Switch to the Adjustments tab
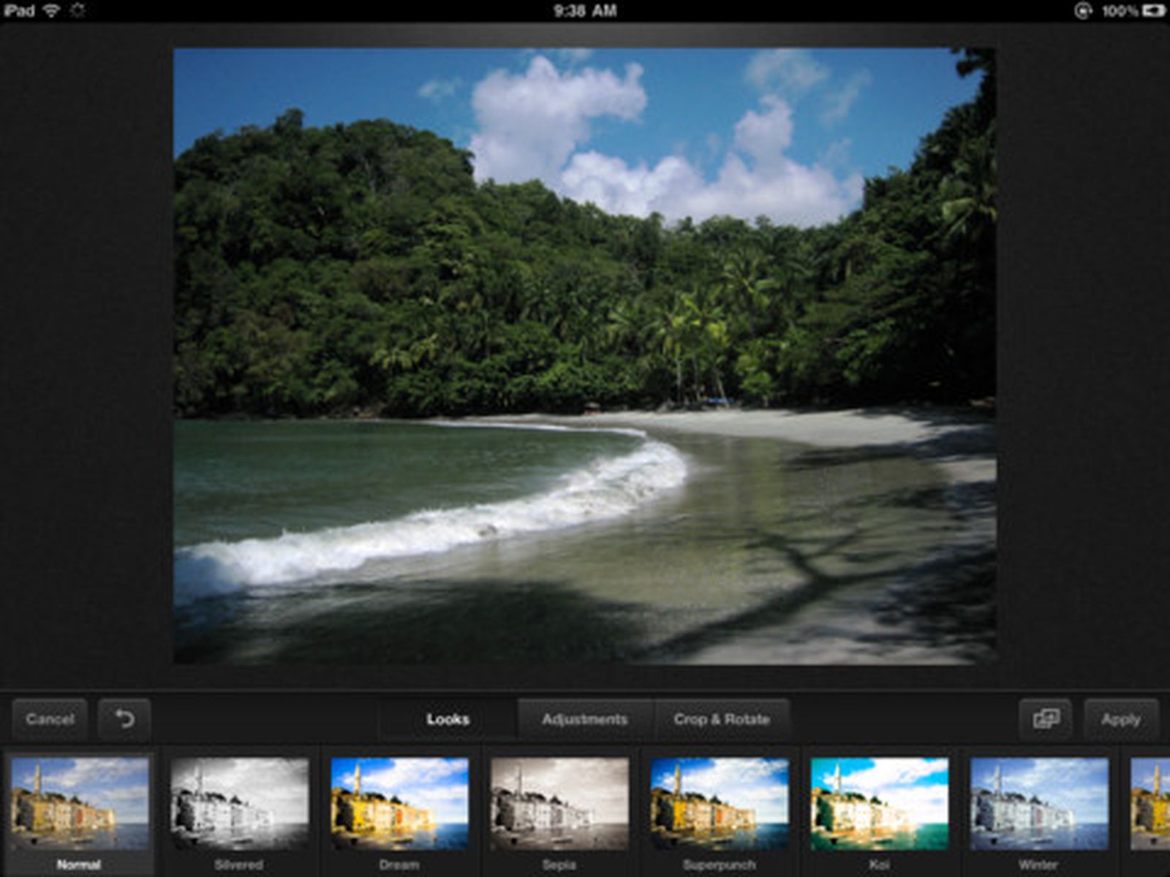Viewport: 1170px width, 877px height. tap(584, 719)
